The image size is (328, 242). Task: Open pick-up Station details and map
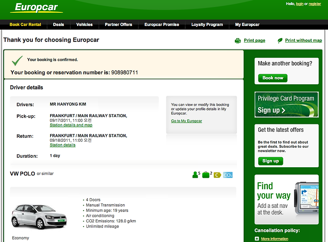[x=71, y=125]
